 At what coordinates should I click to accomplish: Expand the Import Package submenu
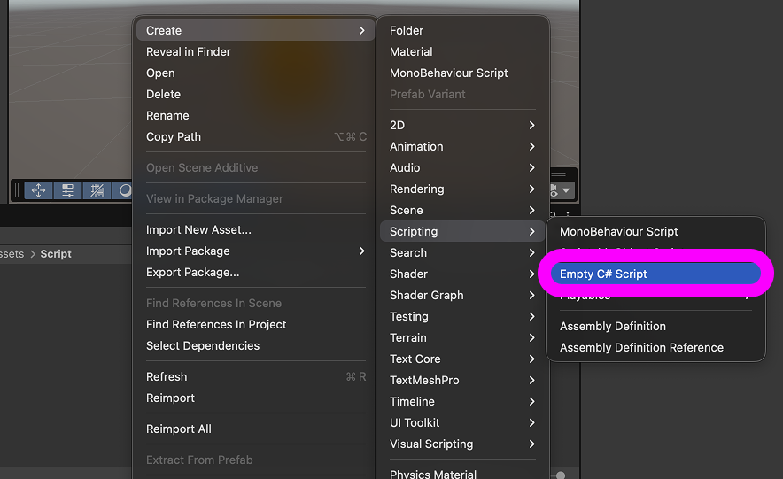click(x=255, y=251)
